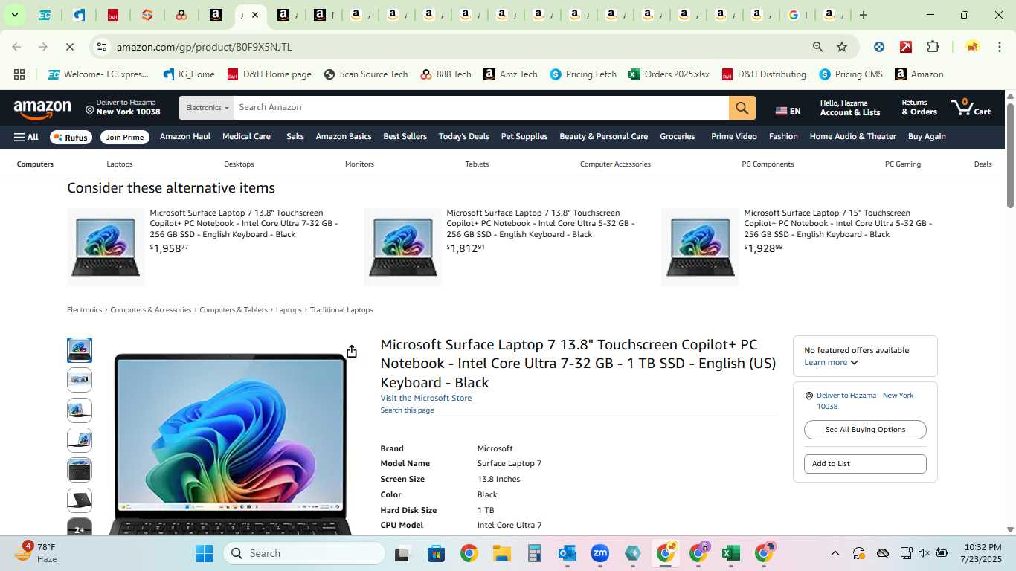
Task: Click the Adobe Acrobat extension icon
Action: 906,47
